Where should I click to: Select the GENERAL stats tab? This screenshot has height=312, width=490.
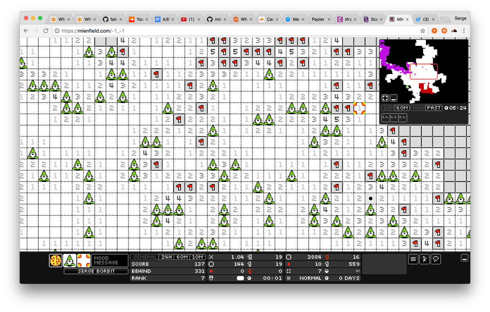point(145,257)
